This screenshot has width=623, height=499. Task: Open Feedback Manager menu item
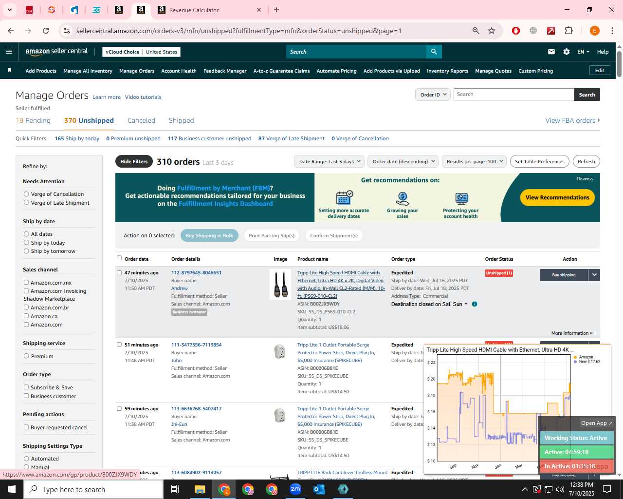coord(225,71)
